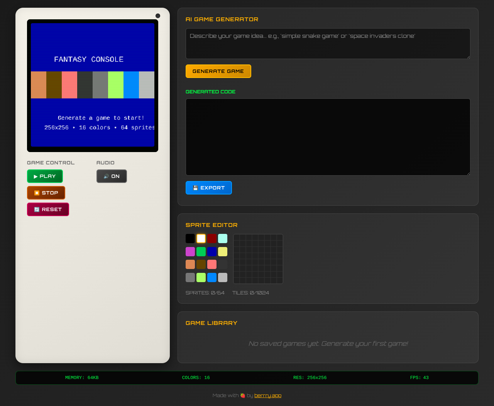Expand the GAME LIBRARY section header
The image size is (494, 406).
click(211, 323)
